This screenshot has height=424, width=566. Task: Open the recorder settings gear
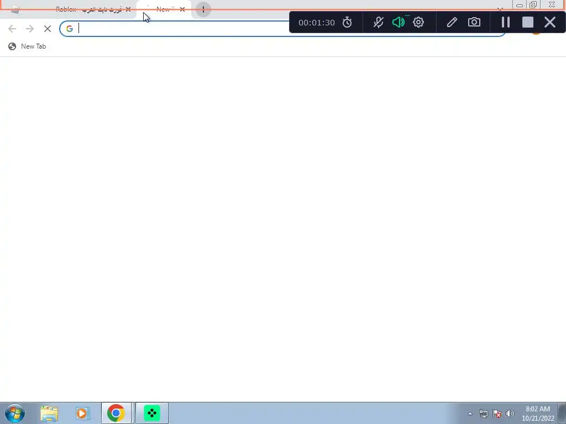point(418,22)
